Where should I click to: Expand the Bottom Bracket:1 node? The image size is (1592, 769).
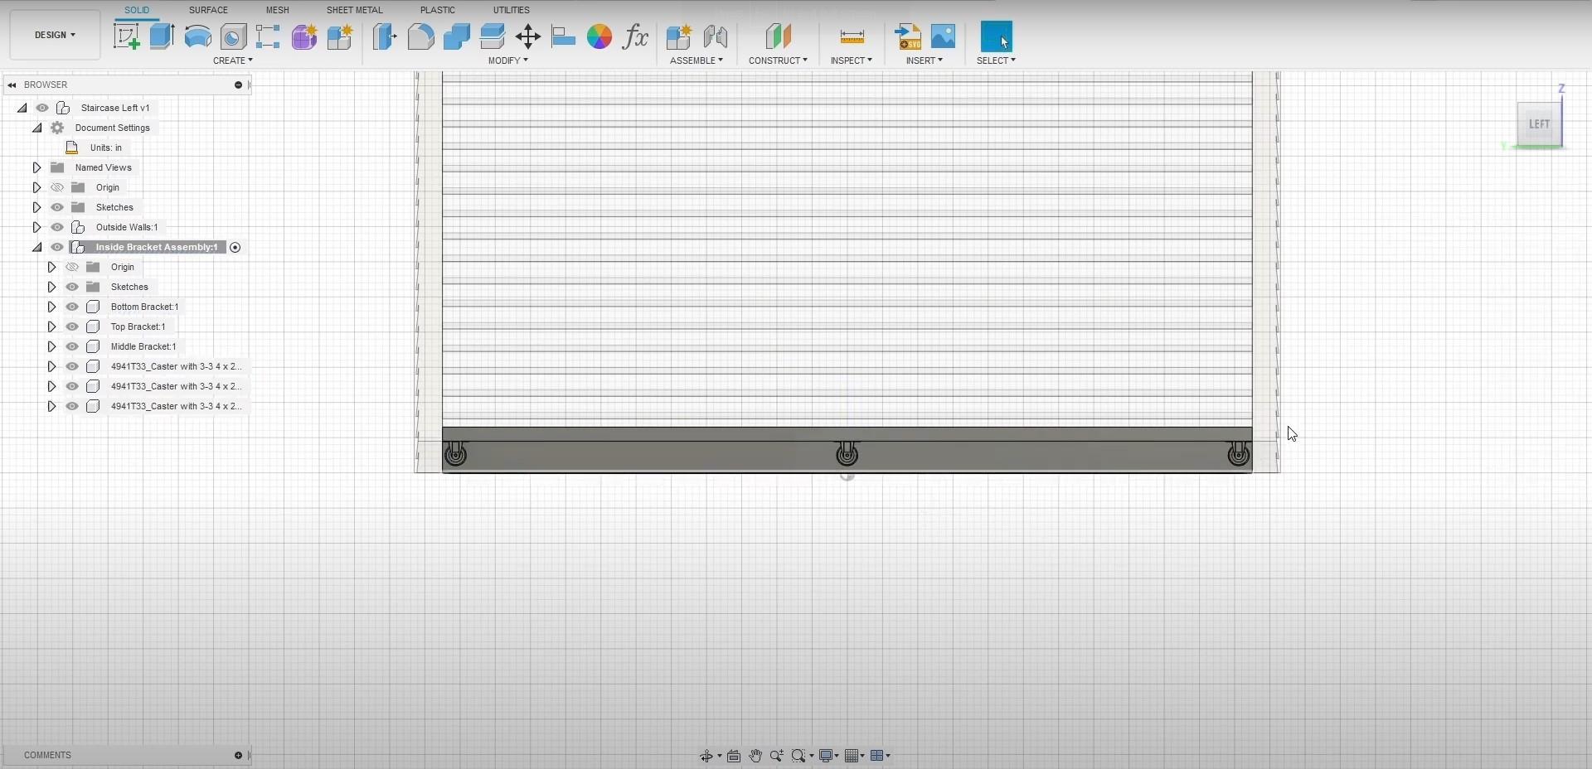click(x=51, y=307)
